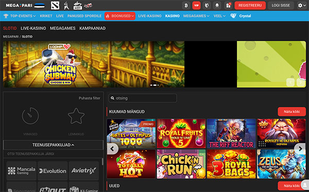Click the banner previous arrow
The image size is (309, 192).
tap(290, 82)
